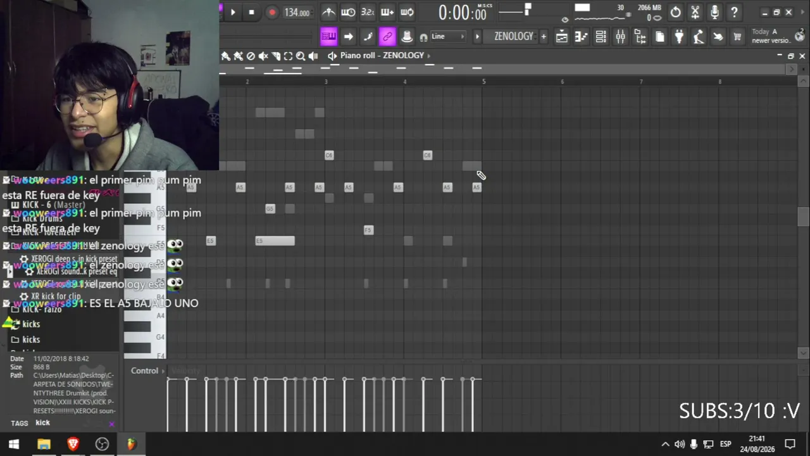
Task: Open the Line snap dropdown
Action: 447,37
